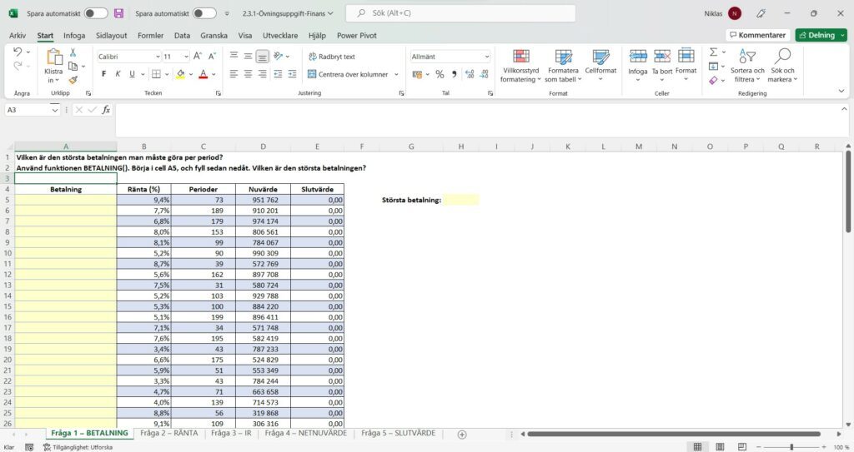The height and width of the screenshot is (452, 854).
Task: Toggle the second Spara automatiskt switch
Action: (x=205, y=13)
